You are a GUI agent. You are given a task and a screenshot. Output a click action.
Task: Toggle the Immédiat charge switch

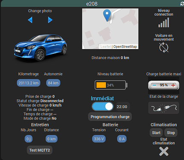102,107
